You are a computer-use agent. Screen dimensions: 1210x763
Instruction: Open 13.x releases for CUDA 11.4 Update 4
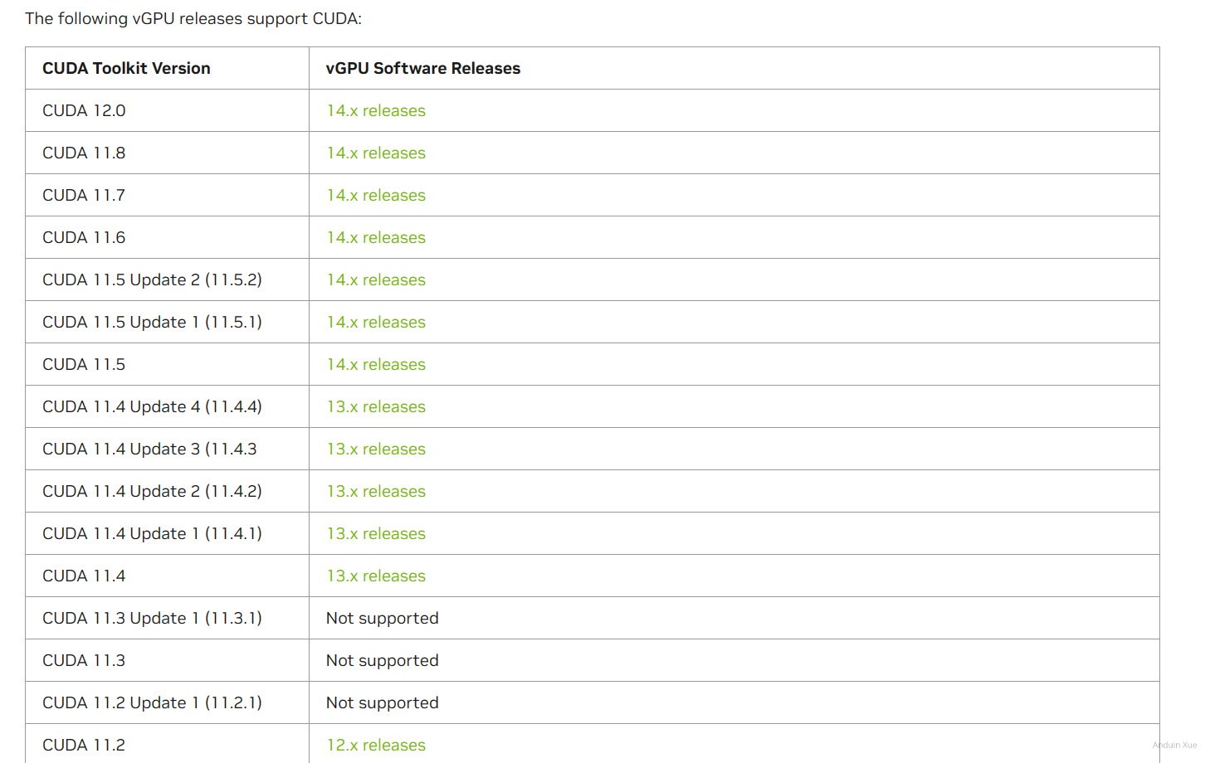pos(375,407)
